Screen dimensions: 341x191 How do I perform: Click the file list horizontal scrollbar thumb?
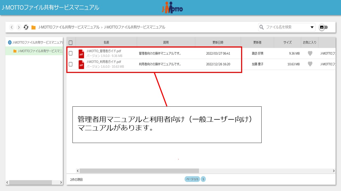point(139,171)
